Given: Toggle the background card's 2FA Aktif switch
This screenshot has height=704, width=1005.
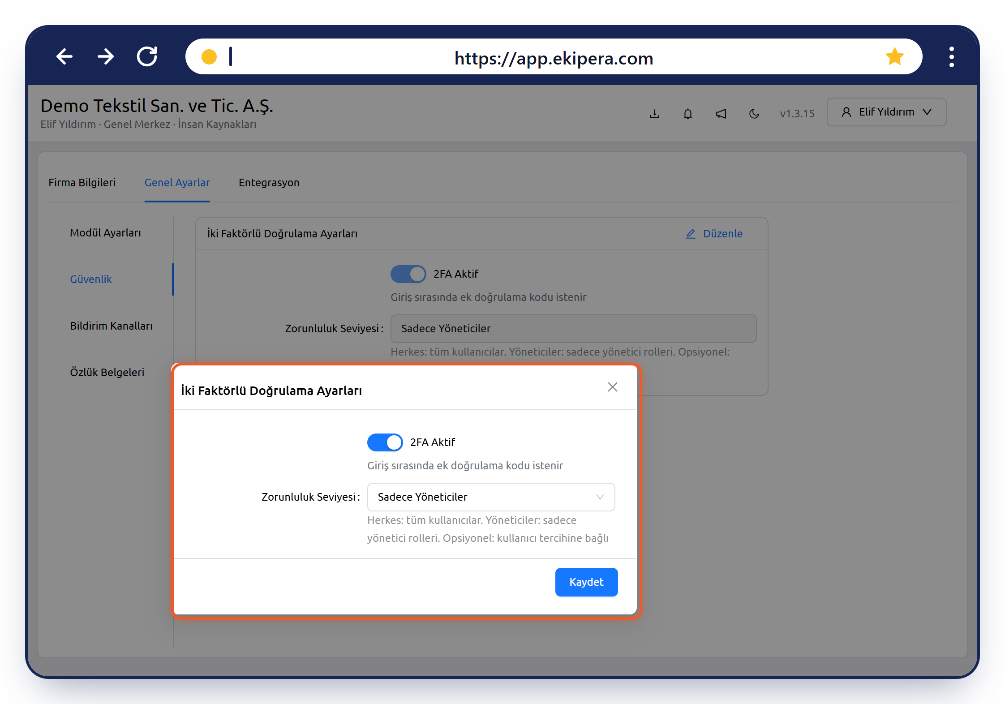Looking at the screenshot, I should click(408, 274).
